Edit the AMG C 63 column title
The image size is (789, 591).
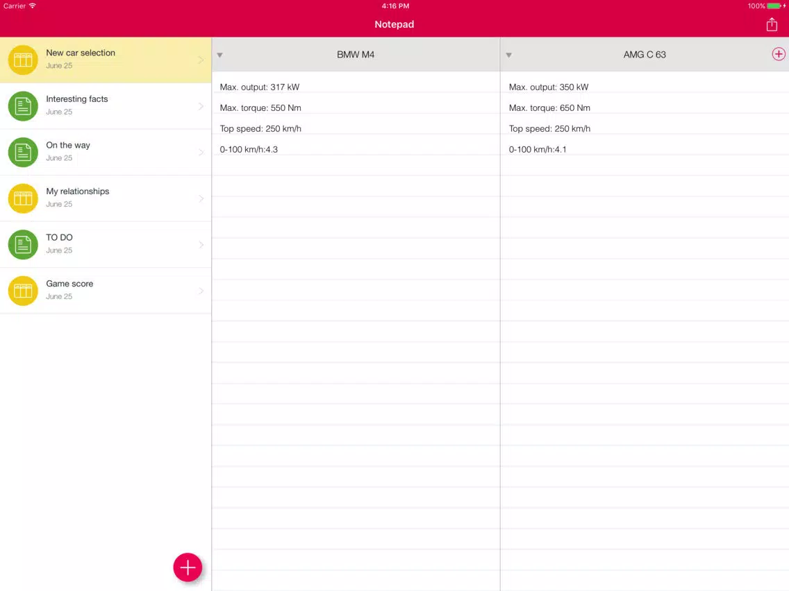tap(644, 55)
